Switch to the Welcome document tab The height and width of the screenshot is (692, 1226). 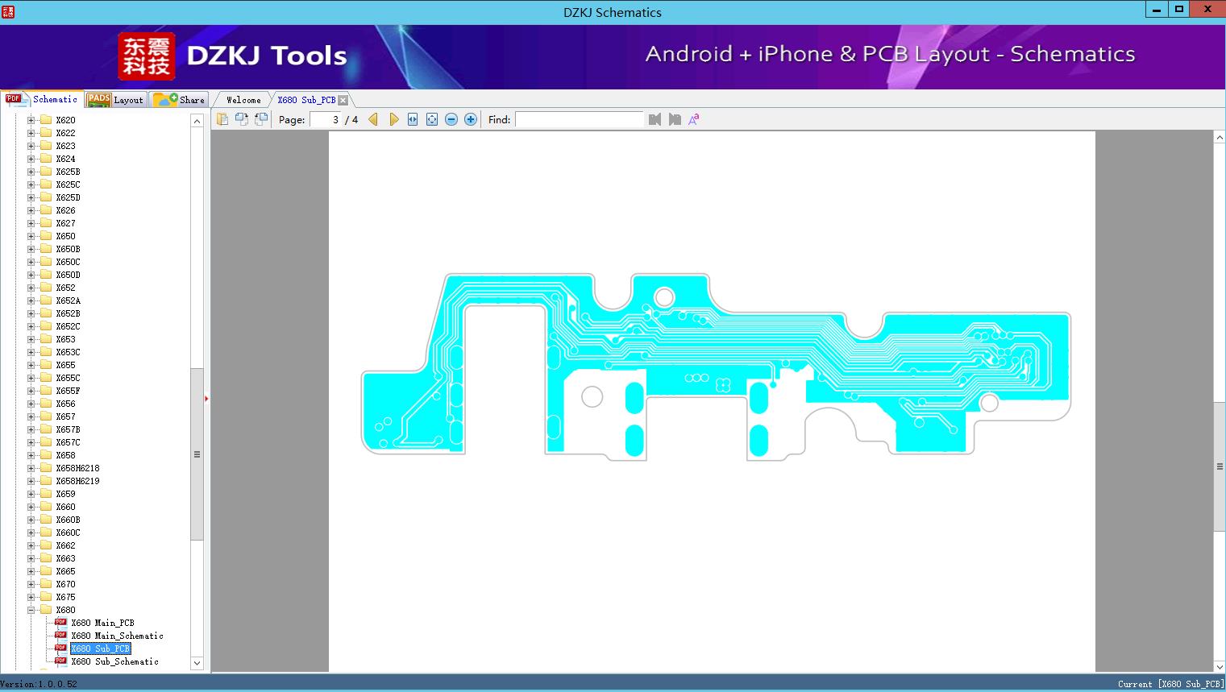point(243,100)
